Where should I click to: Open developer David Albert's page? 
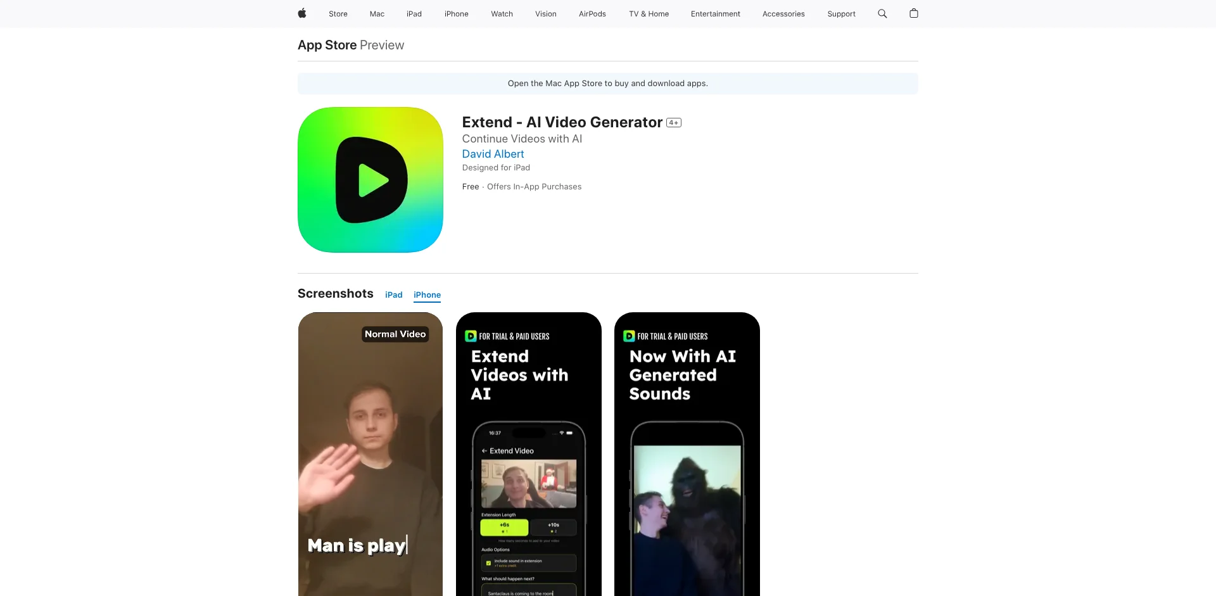pos(493,154)
